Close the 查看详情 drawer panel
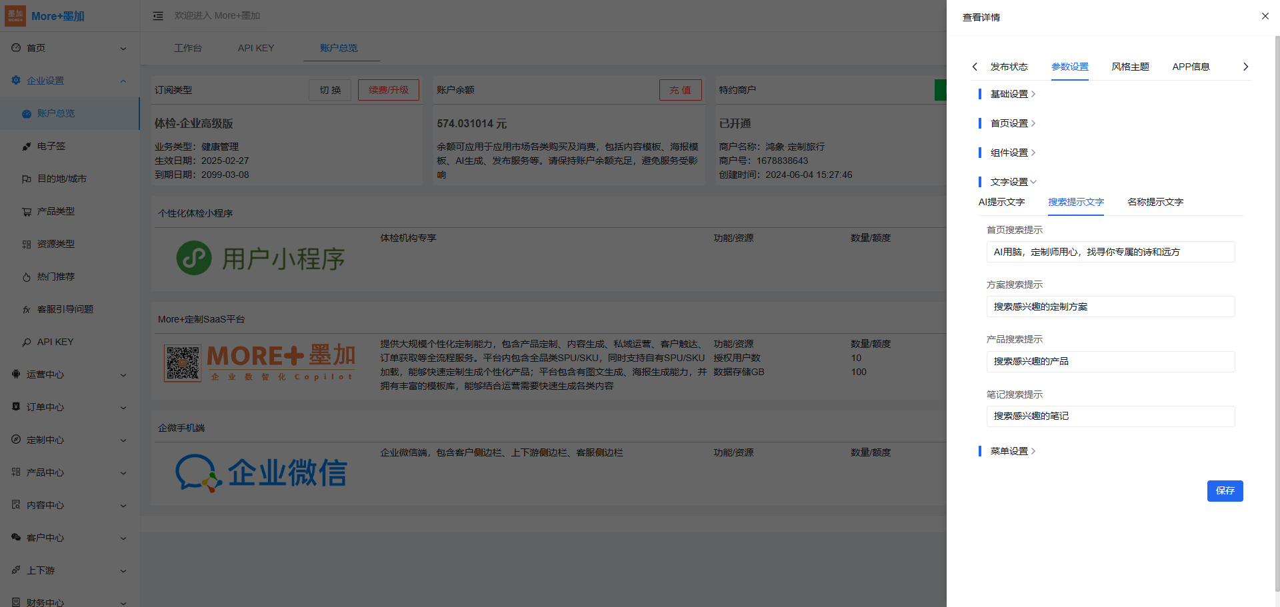 tap(1265, 16)
